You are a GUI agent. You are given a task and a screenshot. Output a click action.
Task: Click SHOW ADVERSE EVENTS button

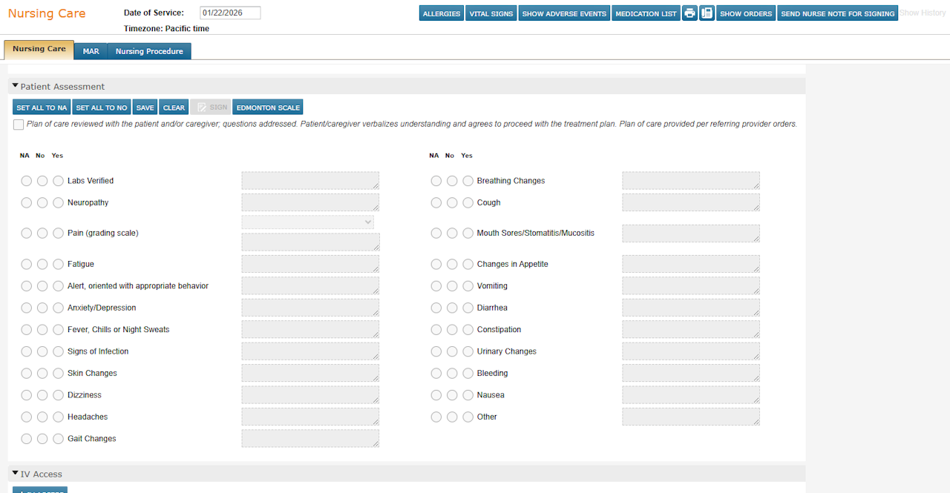coord(564,13)
